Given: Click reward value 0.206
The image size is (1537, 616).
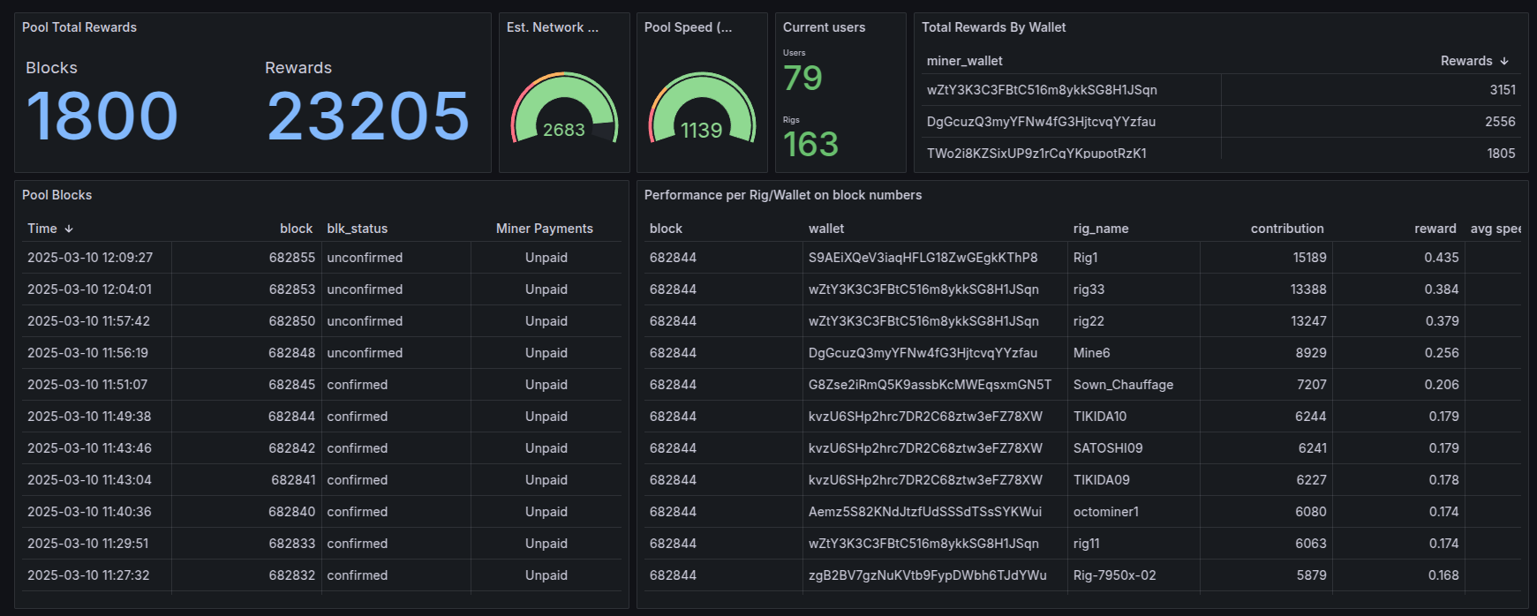Looking at the screenshot, I should pyautogui.click(x=1442, y=385).
